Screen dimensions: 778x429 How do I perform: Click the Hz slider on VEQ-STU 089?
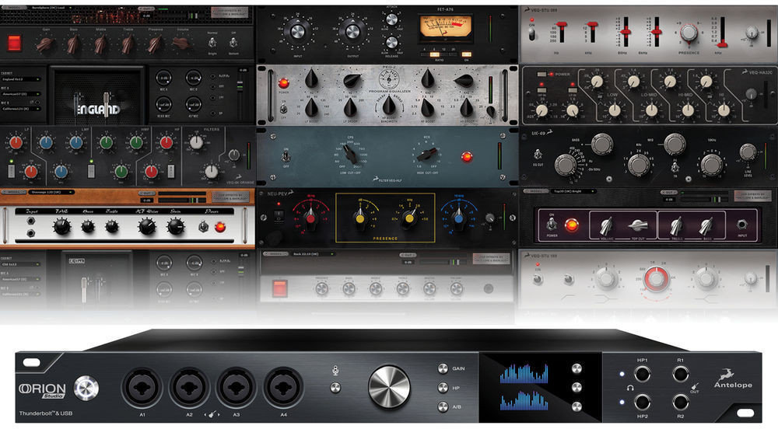click(x=562, y=31)
